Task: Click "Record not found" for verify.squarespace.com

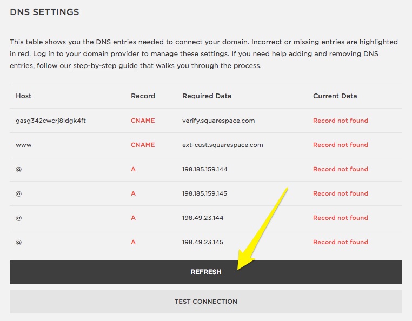Action: tap(340, 121)
